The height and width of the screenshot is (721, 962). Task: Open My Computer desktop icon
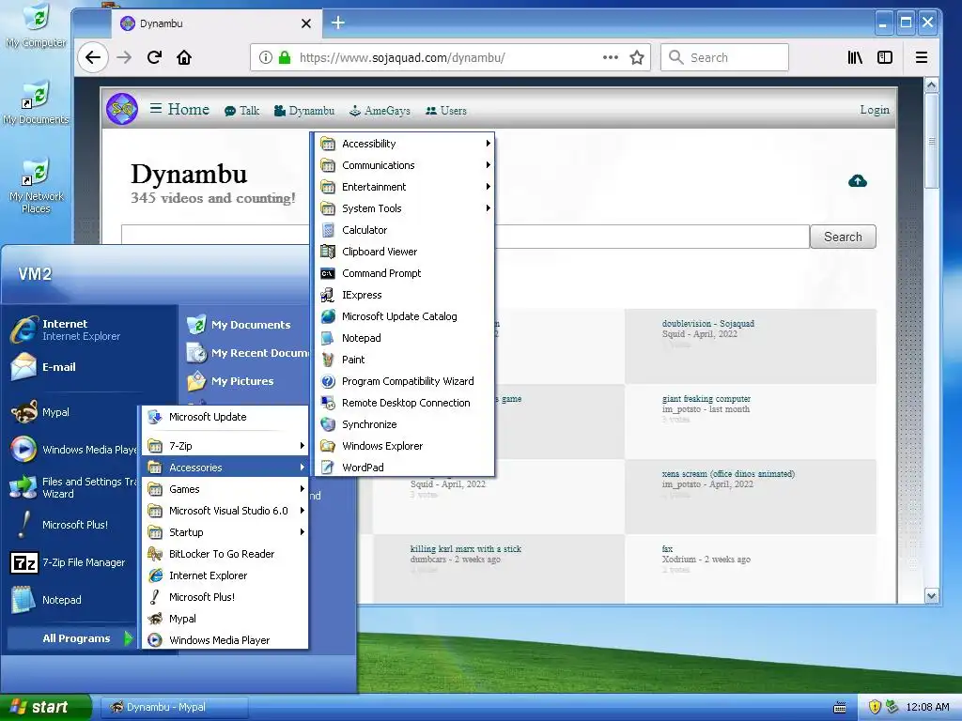[x=37, y=27]
